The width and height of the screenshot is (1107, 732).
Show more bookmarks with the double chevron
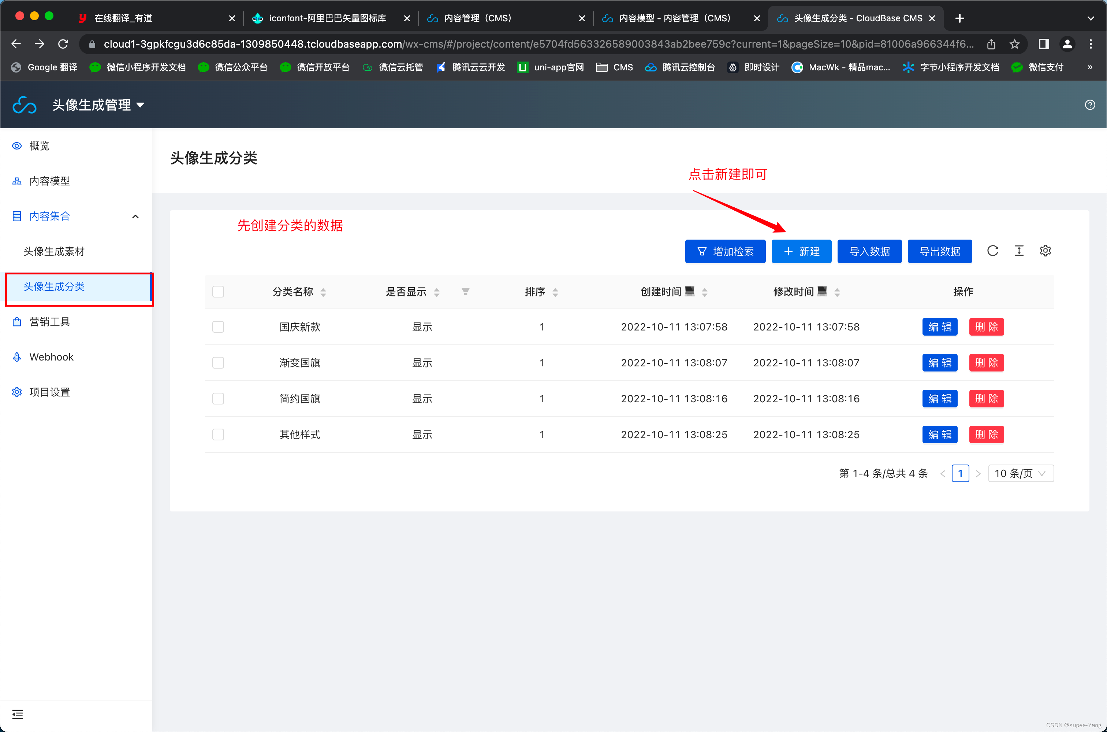1090,67
